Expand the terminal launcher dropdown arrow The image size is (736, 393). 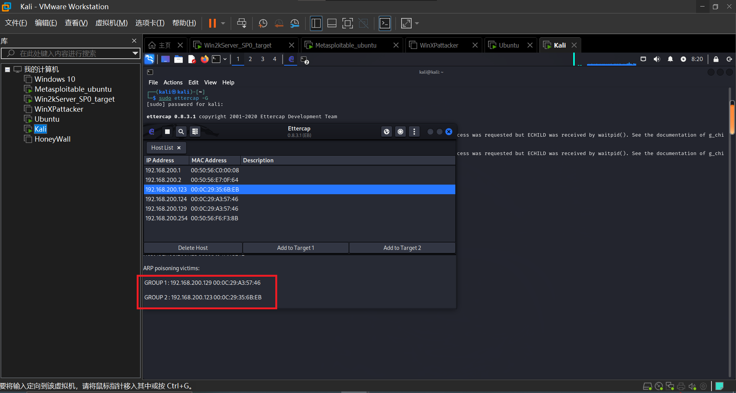tap(225, 59)
